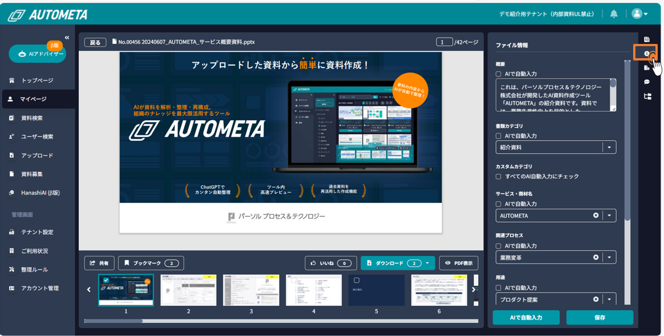Click the pptx file name in title bar
This screenshot has width=664, height=336.
click(186, 42)
